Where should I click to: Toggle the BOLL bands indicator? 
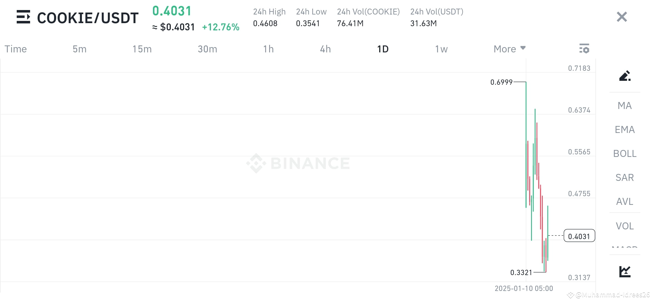pos(624,153)
